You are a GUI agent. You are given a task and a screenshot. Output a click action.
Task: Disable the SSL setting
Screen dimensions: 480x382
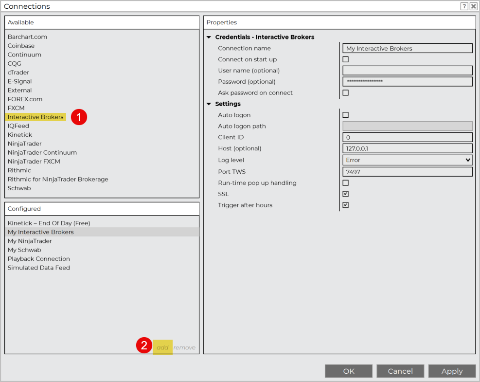[x=345, y=194]
